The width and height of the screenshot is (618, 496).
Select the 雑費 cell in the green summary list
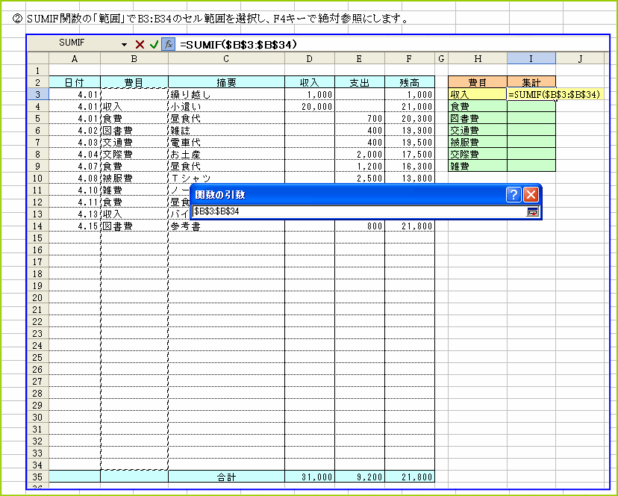coord(476,167)
